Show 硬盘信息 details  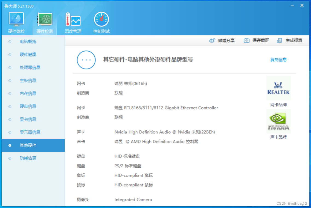pos(28,106)
